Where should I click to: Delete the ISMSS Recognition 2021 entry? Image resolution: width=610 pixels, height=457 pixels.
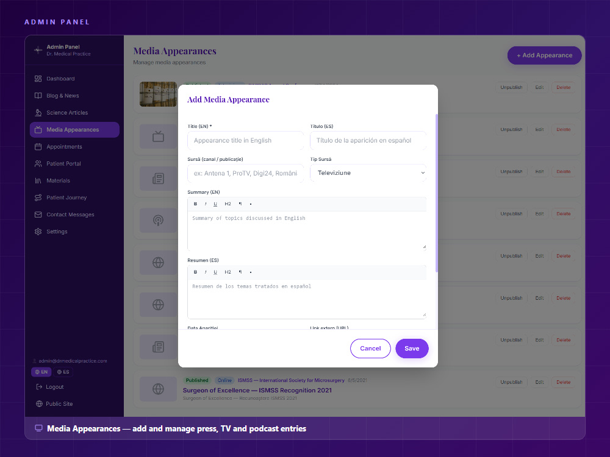pyautogui.click(x=563, y=383)
